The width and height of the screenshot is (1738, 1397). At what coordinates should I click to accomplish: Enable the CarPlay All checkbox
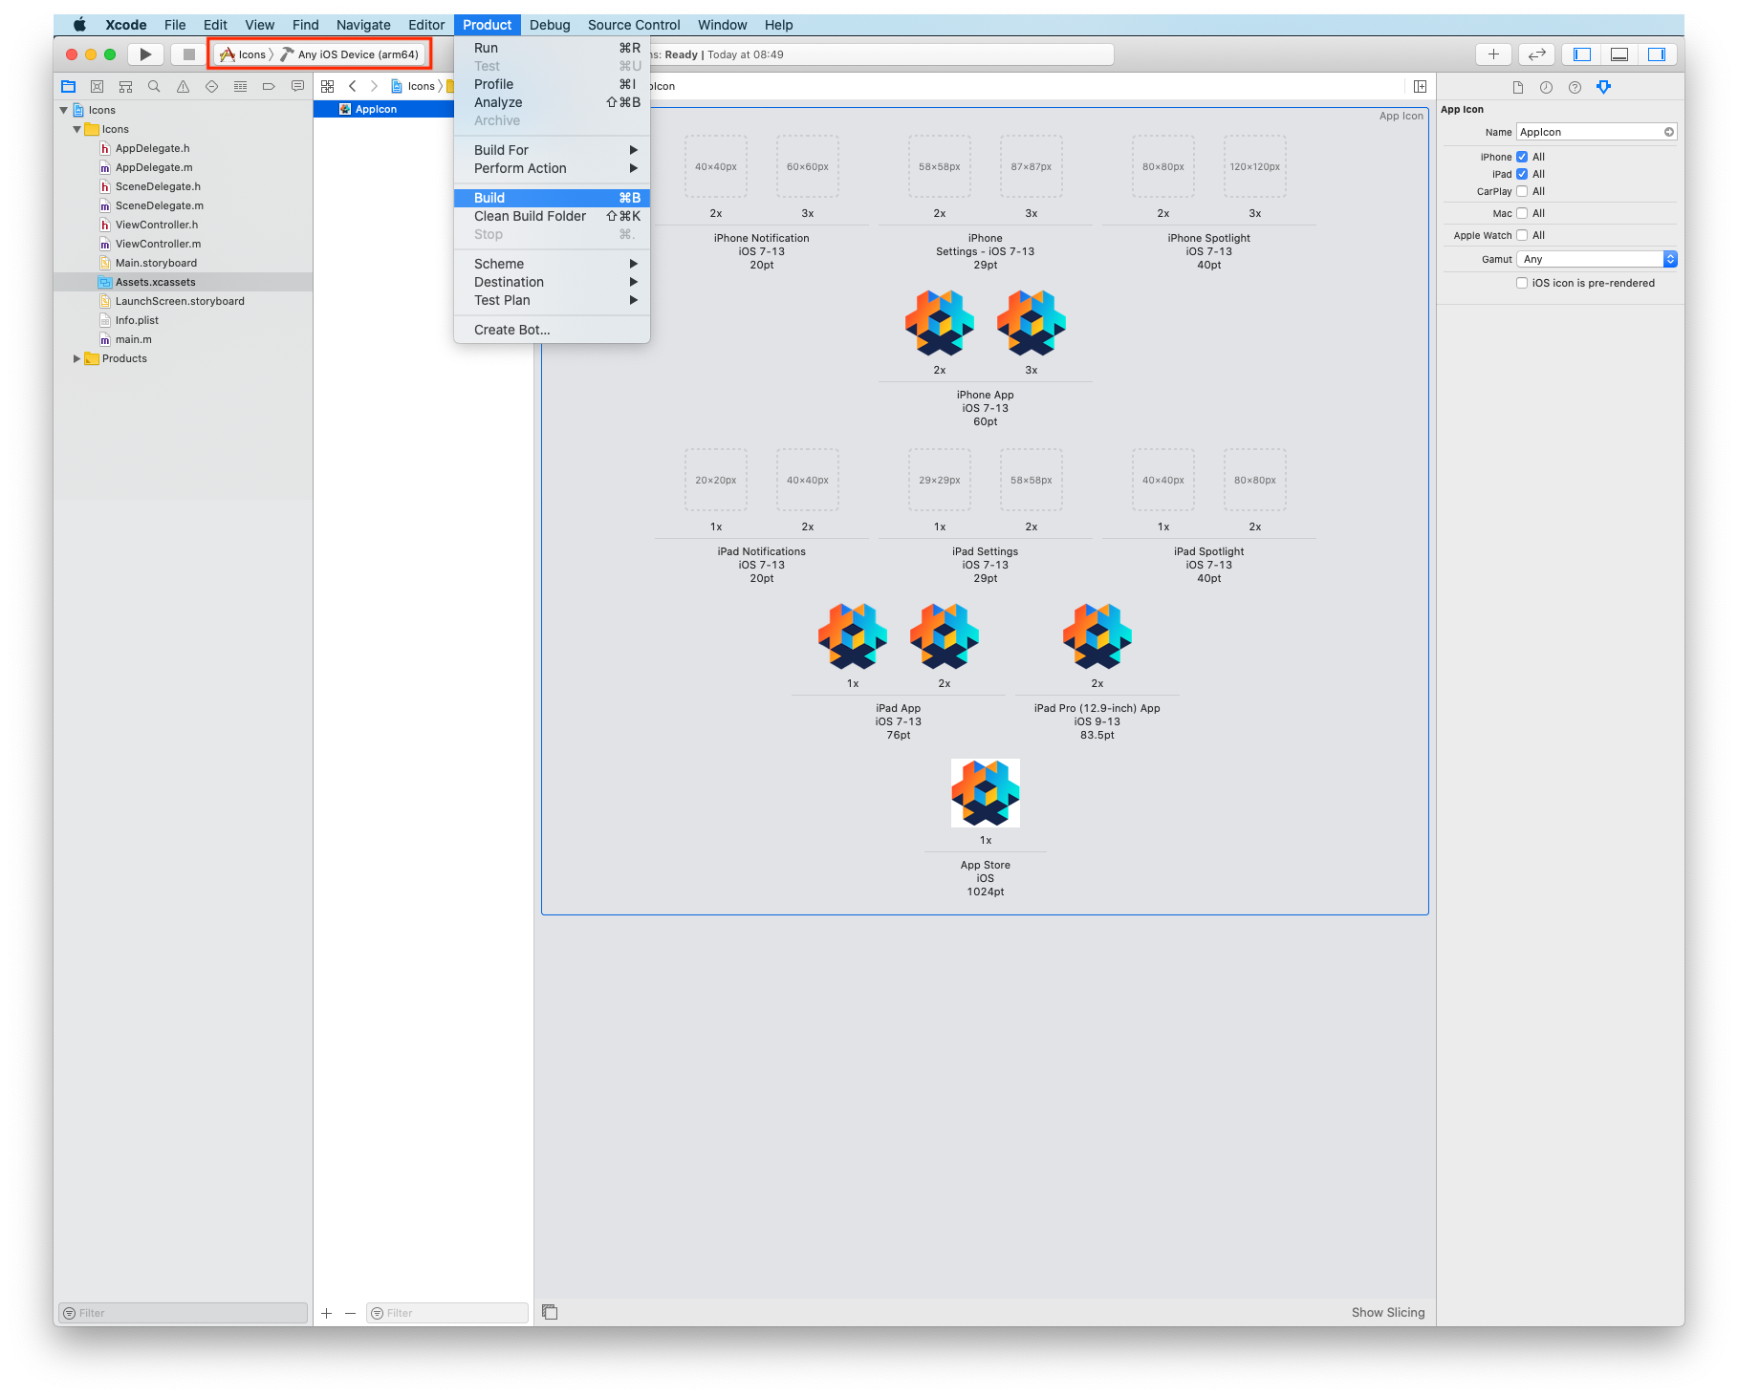point(1522,191)
